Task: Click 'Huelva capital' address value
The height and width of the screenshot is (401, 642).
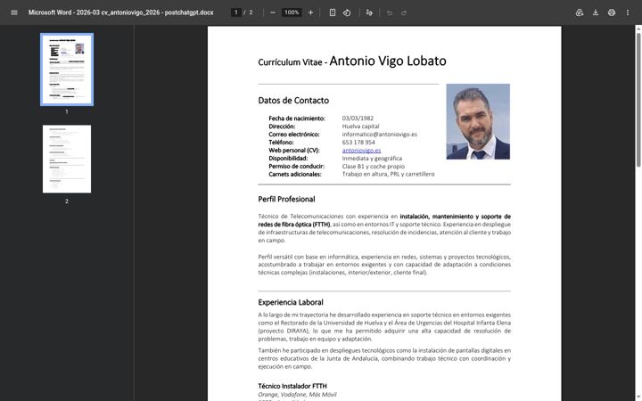Action: coord(360,127)
